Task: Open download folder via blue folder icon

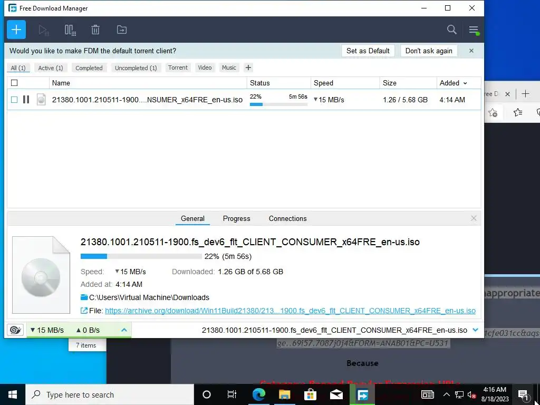Action: pyautogui.click(x=84, y=297)
